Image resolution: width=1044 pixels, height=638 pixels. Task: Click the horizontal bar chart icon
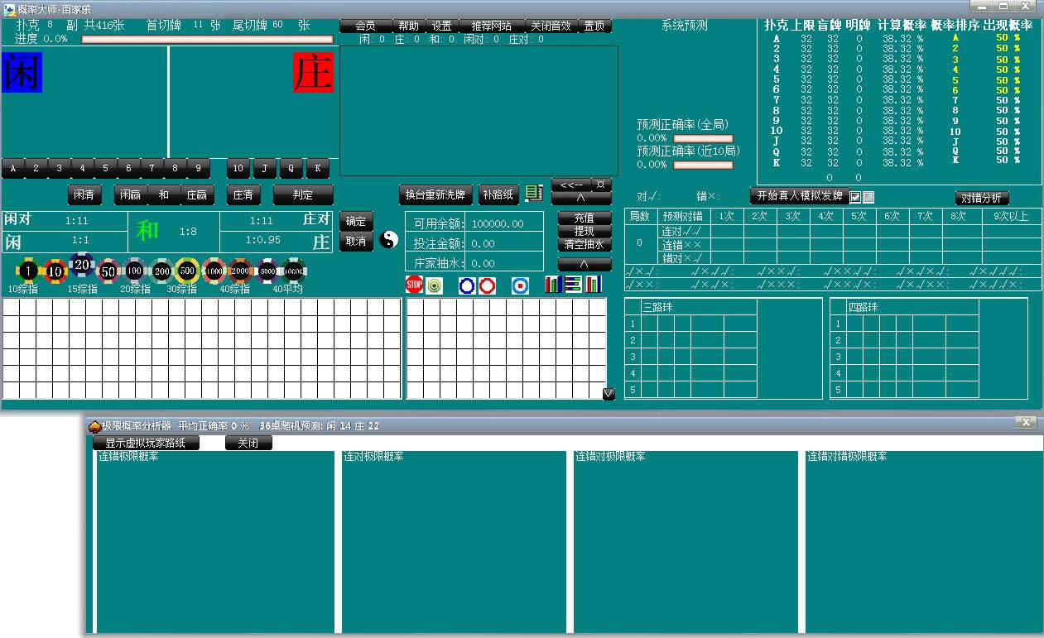(x=574, y=285)
